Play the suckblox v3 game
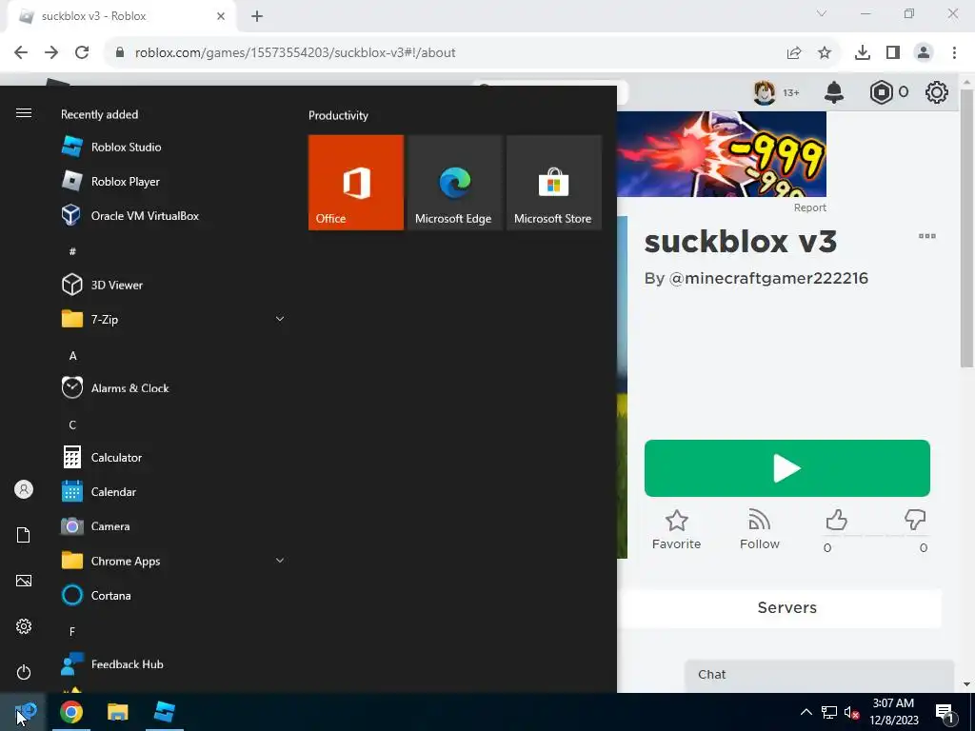 [786, 468]
